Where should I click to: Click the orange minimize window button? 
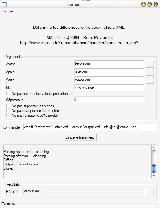(143, 4)
